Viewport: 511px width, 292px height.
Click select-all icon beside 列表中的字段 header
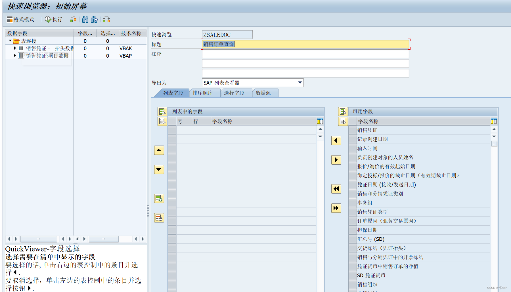point(162,112)
